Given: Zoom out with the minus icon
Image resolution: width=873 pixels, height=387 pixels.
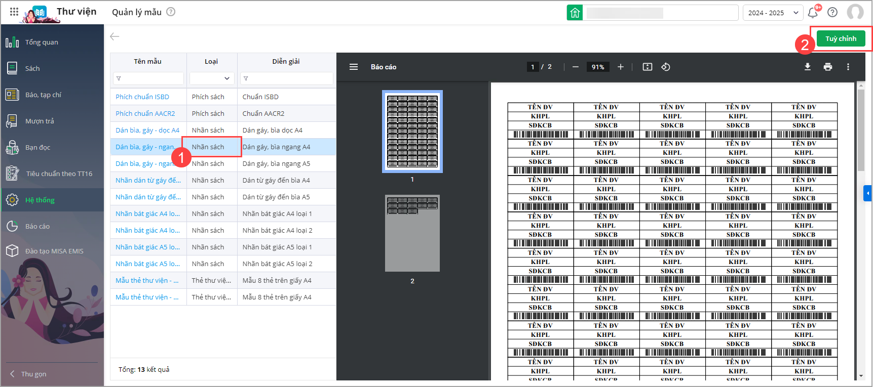Looking at the screenshot, I should click(x=576, y=67).
